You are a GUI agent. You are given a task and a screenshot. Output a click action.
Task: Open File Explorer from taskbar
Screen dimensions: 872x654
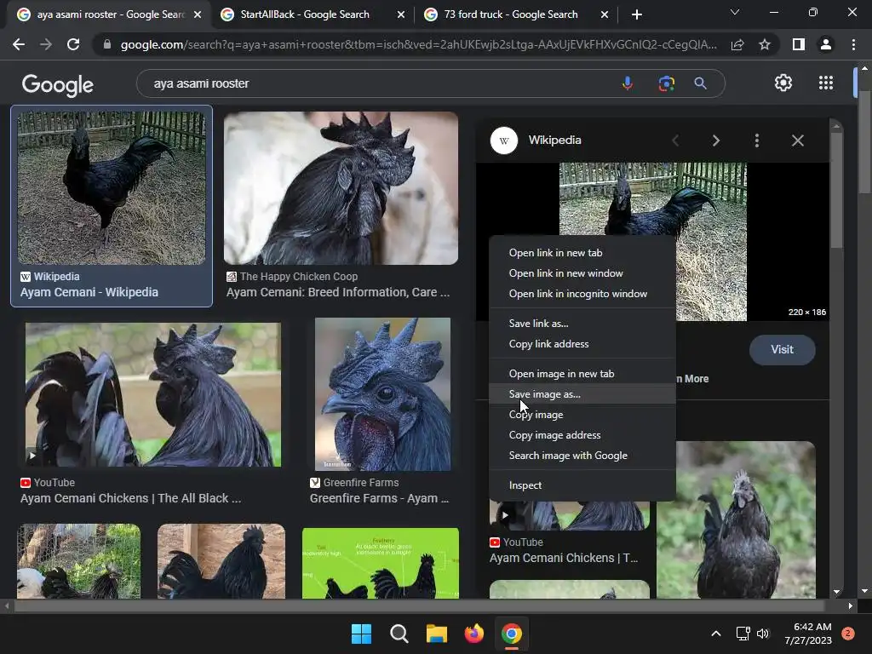(437, 634)
